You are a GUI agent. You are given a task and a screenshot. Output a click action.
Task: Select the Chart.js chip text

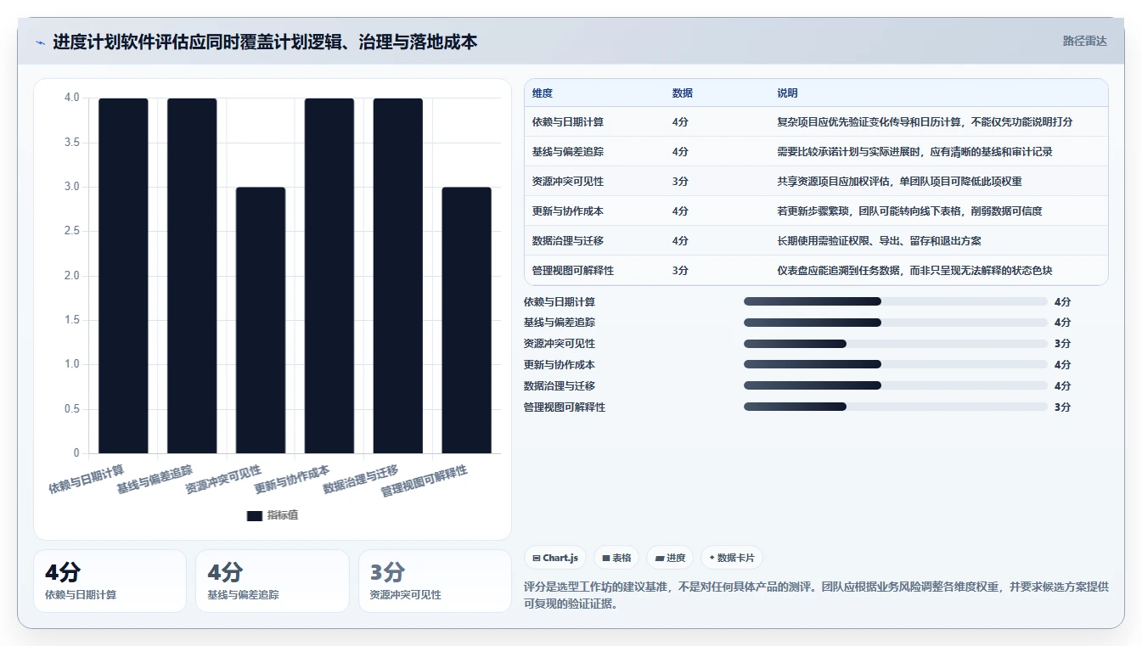point(560,558)
